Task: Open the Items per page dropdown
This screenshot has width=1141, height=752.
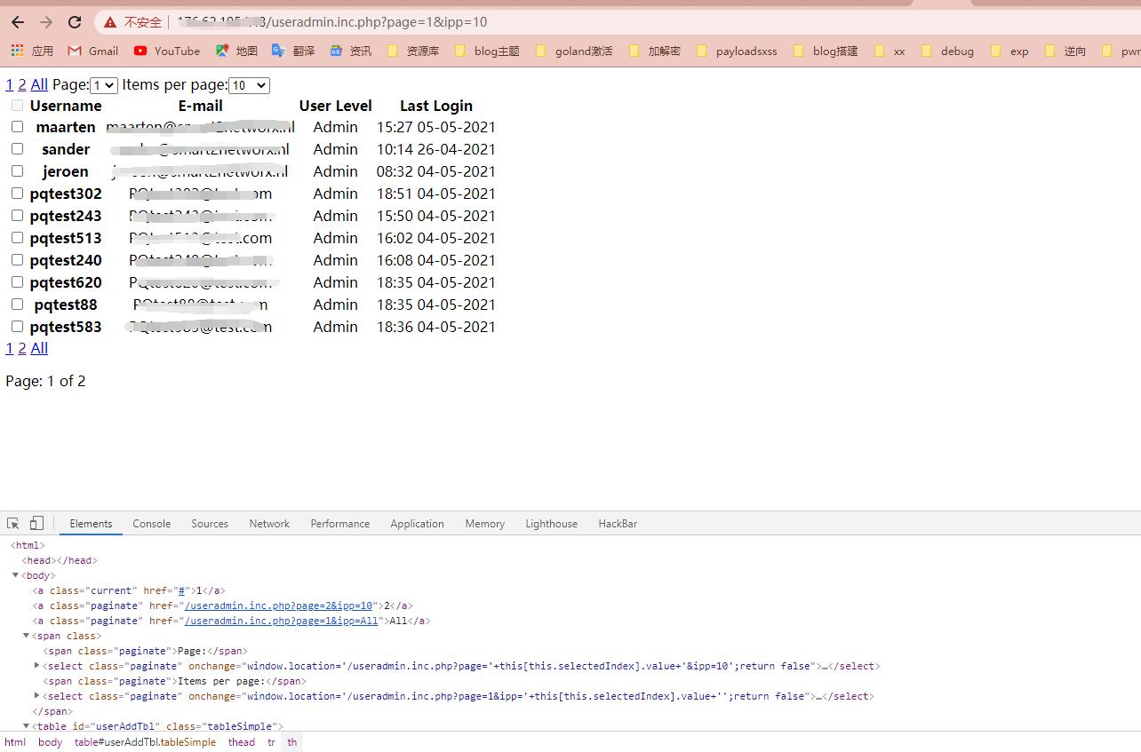Action: tap(249, 85)
